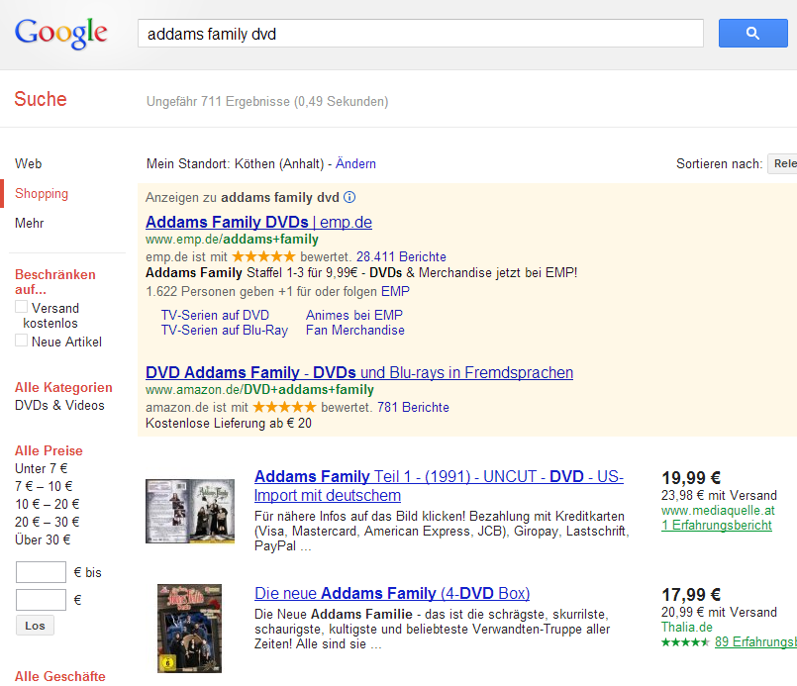Click the Los price filter button
This screenshot has width=797, height=686.
[x=35, y=626]
